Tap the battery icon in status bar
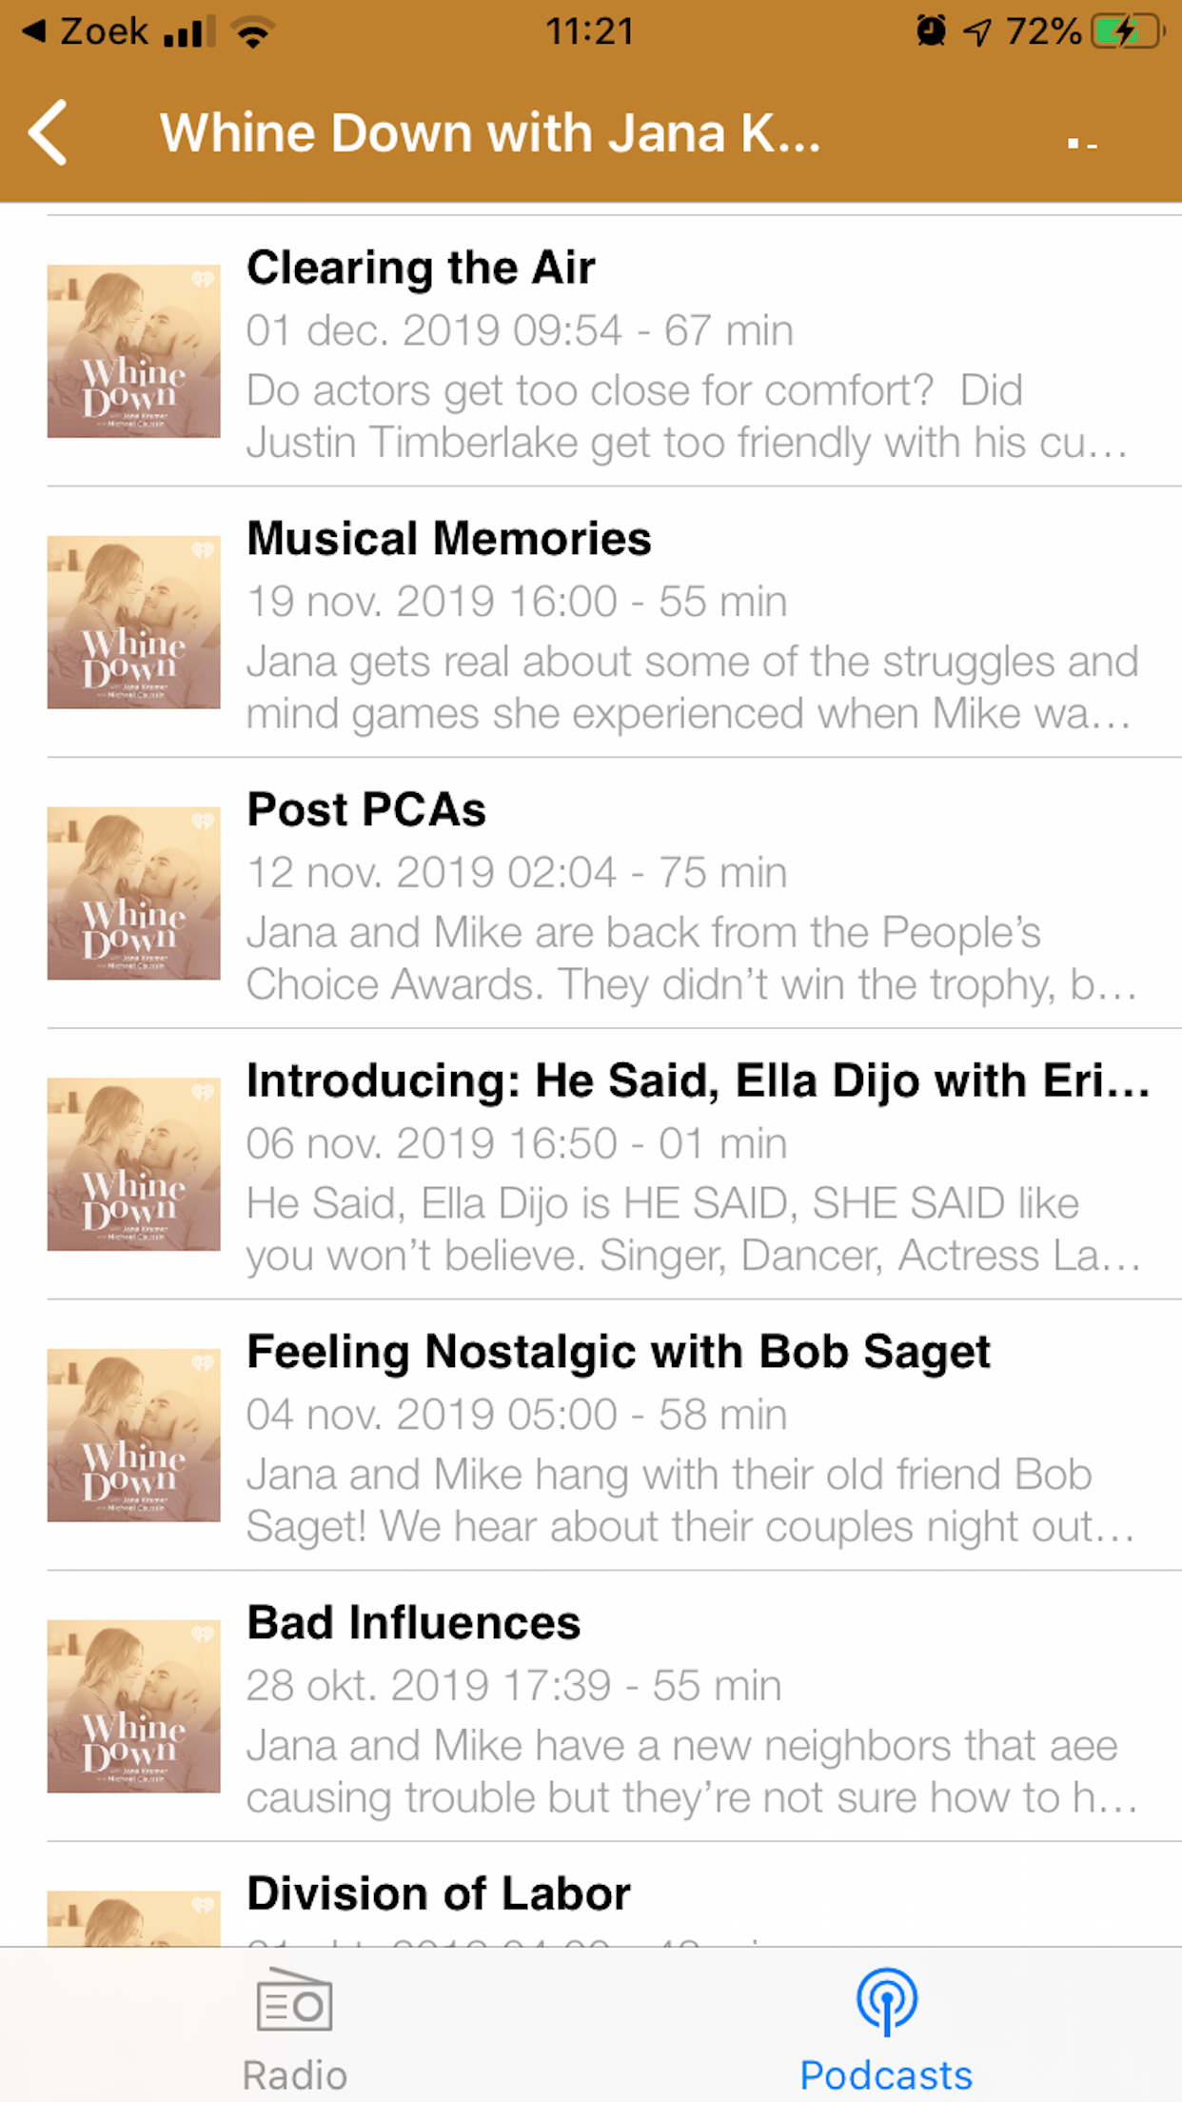 click(1127, 32)
